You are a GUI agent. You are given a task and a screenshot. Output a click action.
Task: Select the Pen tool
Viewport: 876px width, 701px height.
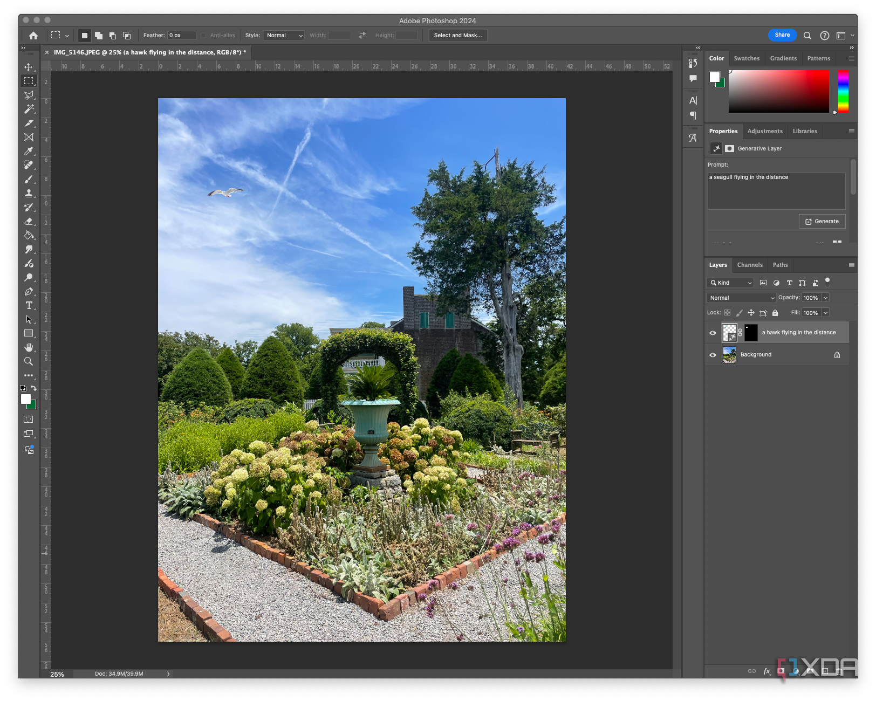tap(29, 291)
